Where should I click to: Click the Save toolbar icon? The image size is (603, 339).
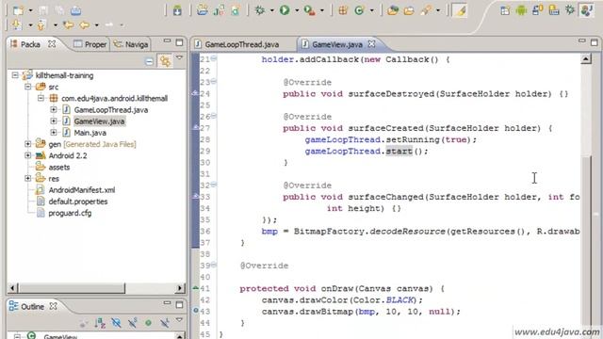point(43,10)
